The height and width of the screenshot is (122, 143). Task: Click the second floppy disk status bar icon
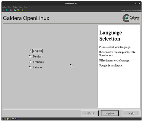(5, 119)
